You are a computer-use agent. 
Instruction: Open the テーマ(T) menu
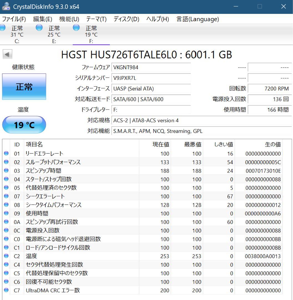coord(97,19)
